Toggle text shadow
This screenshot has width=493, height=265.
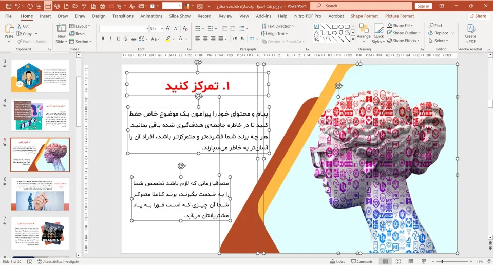[x=125, y=39]
